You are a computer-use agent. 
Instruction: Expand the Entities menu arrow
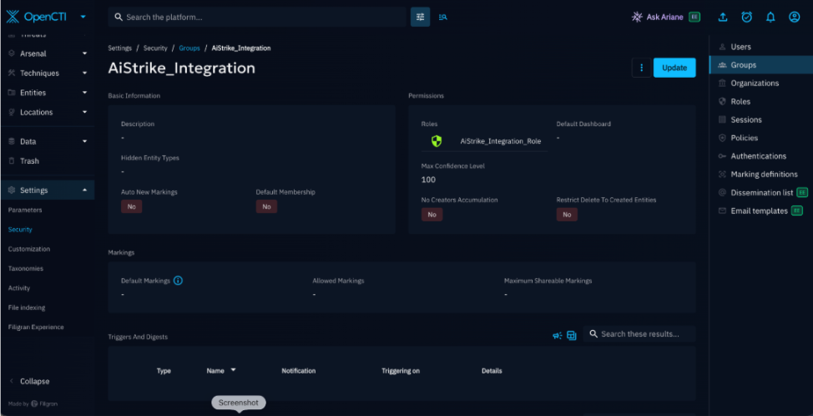pos(84,93)
